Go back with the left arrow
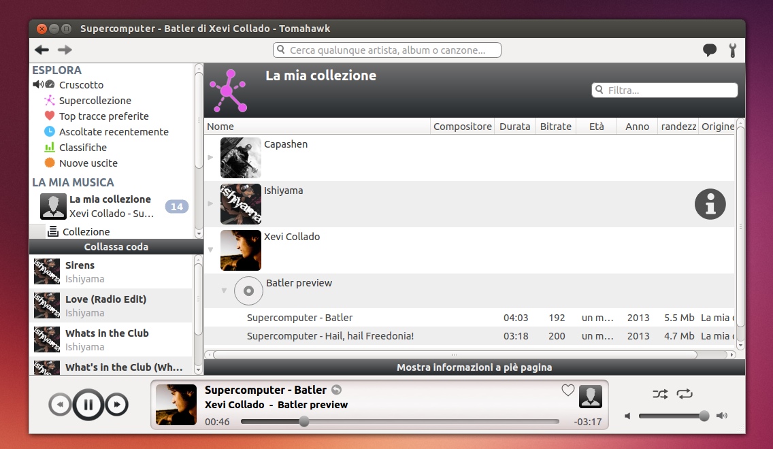This screenshot has width=773, height=449. click(x=42, y=50)
